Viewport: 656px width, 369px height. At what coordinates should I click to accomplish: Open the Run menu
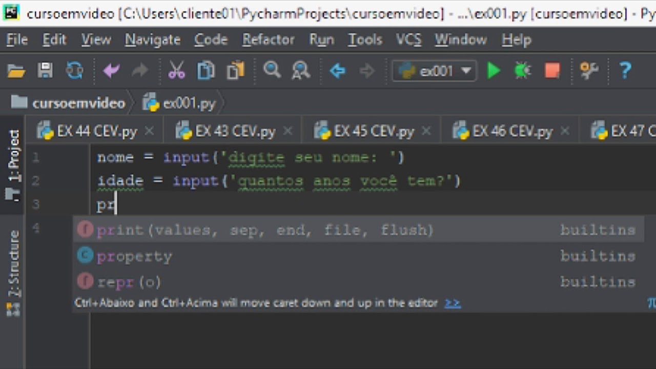(x=321, y=39)
